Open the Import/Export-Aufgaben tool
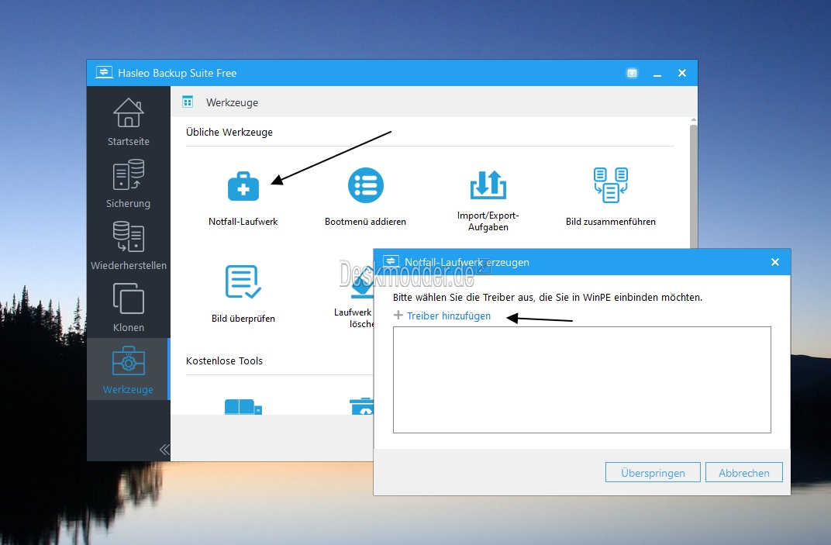Viewport: 831px width, 545px height. coord(488,200)
